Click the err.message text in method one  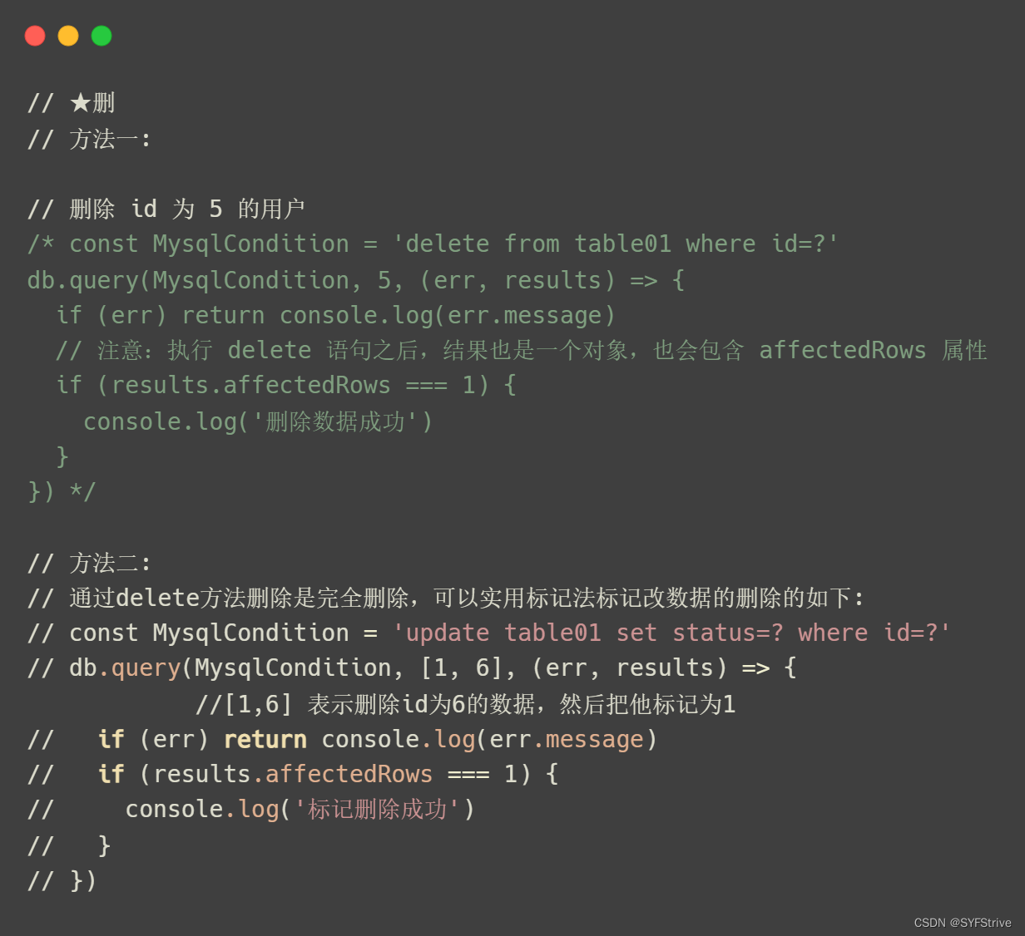(524, 316)
